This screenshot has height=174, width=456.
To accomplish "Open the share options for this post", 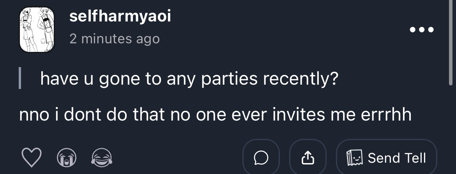I will [308, 158].
